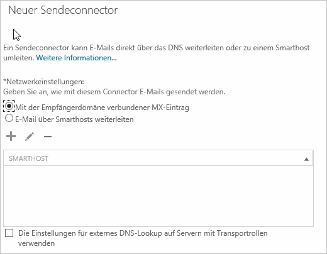This screenshot has width=327, height=254.
Task: Click the 'E-Mail über Smarthosts weiterleiten' label text
Action: pyautogui.click(x=74, y=119)
